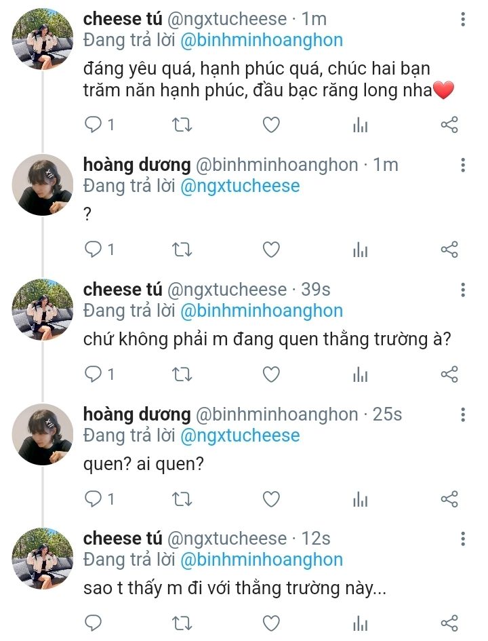Viewport: 488px width, 641px height.
Task: Retweet the tweet with only '?'
Action: (x=182, y=250)
